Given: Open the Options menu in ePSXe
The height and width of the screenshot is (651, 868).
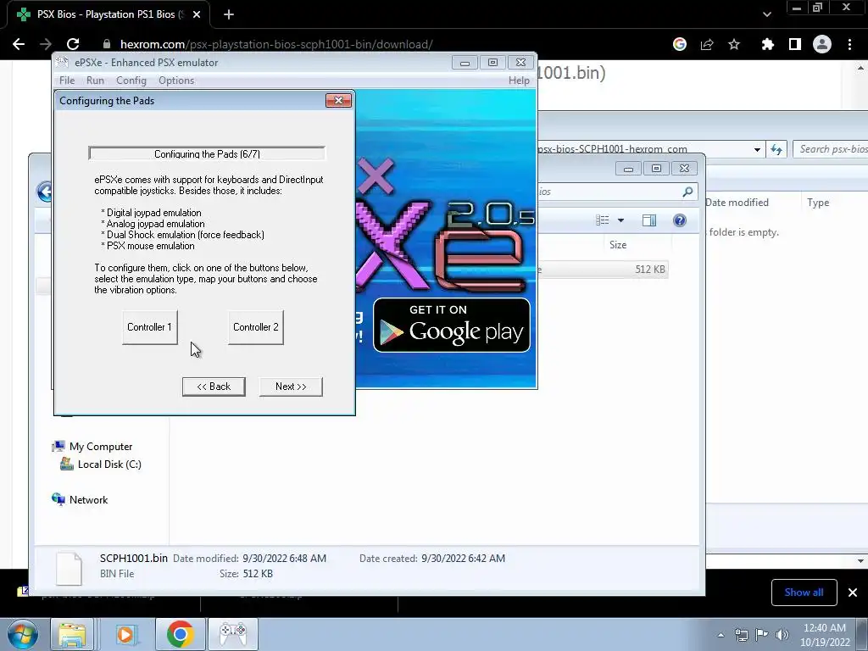Looking at the screenshot, I should tap(176, 81).
